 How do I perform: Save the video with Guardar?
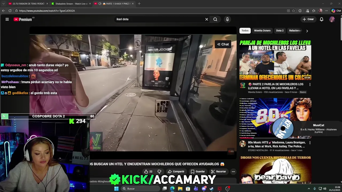click(x=198, y=171)
